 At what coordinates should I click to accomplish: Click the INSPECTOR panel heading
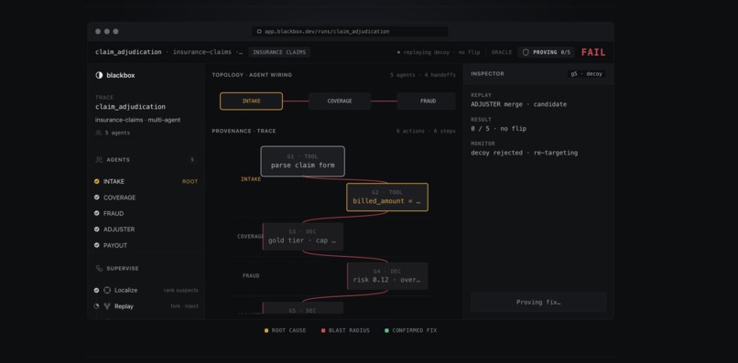[487, 74]
